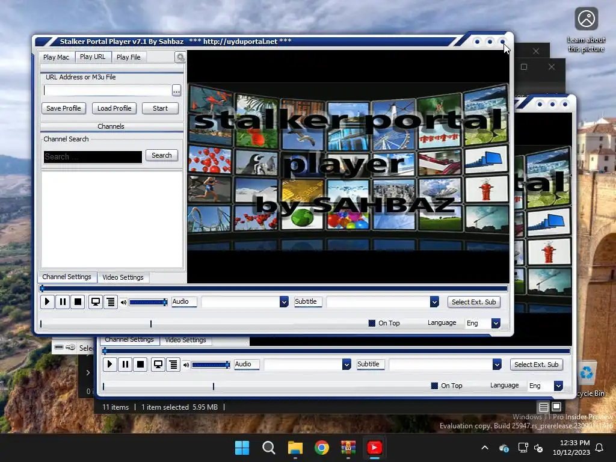Click the volume muted tray icon
The image size is (616, 462).
pos(538,448)
